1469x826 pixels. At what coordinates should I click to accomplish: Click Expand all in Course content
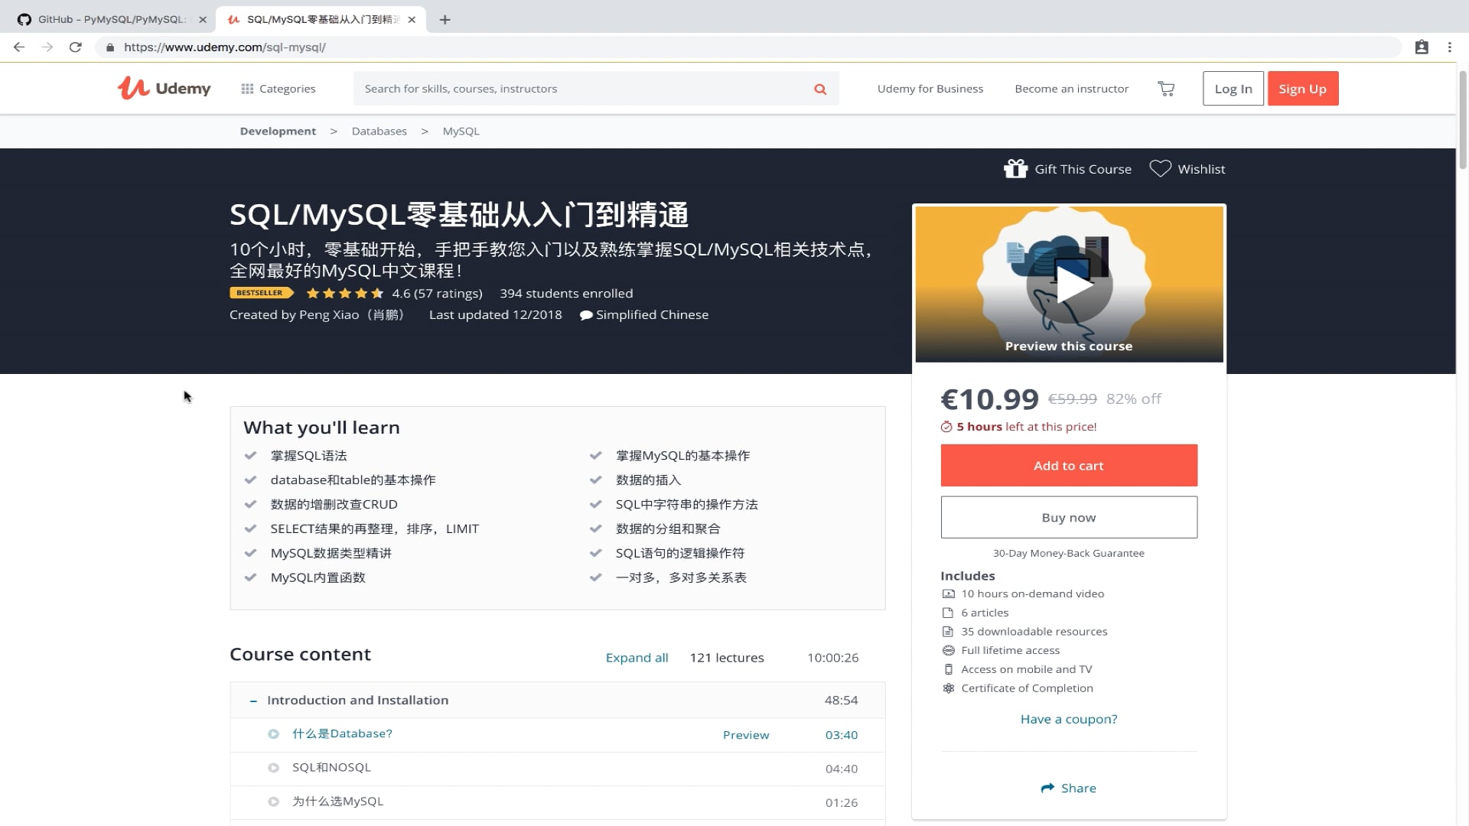point(637,657)
